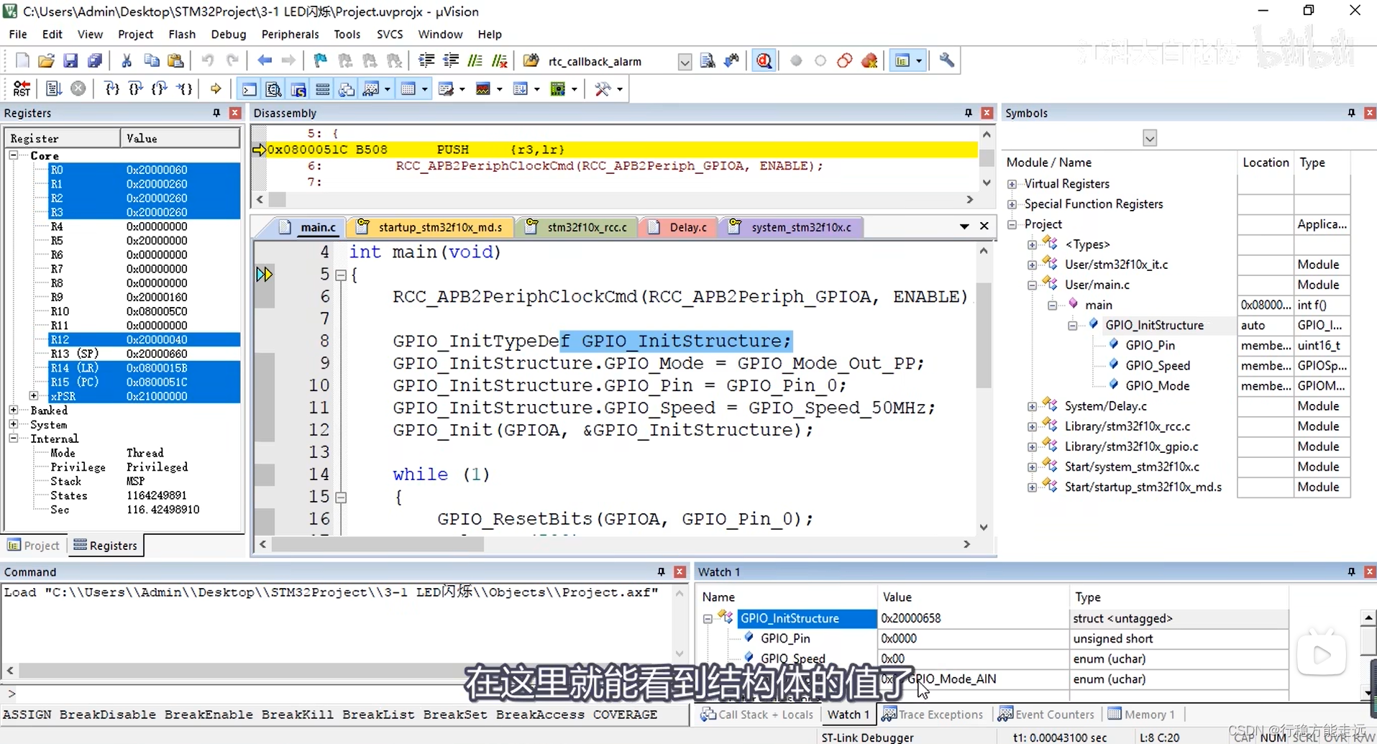Open the Memory 1 tab
This screenshot has height=744, width=1377.
pyautogui.click(x=1142, y=714)
